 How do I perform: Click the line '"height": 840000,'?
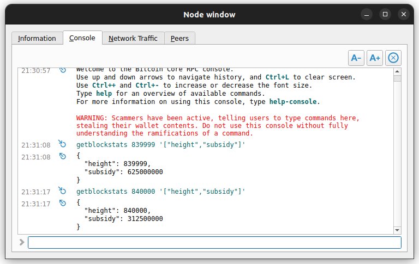click(118, 211)
